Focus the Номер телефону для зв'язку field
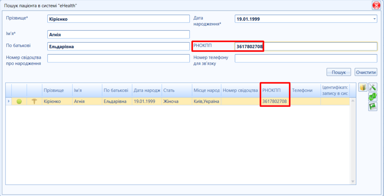The image size is (384, 196). click(306, 58)
